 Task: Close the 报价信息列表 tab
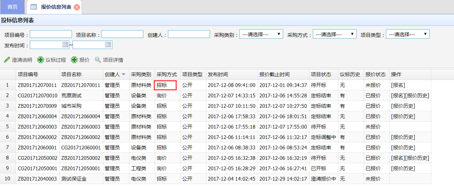tap(77, 7)
